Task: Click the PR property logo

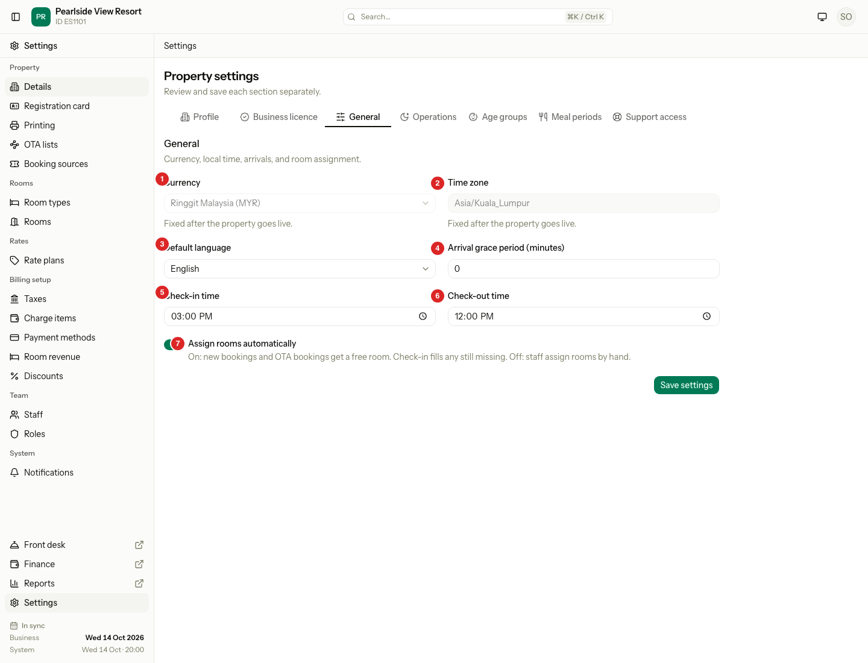Action: pyautogui.click(x=41, y=17)
